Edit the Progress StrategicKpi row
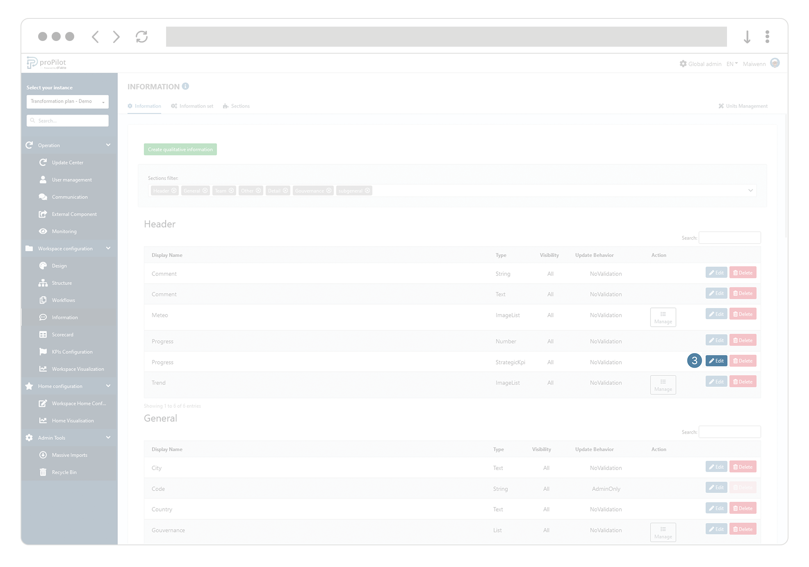The height and width of the screenshot is (567, 809). coord(716,361)
